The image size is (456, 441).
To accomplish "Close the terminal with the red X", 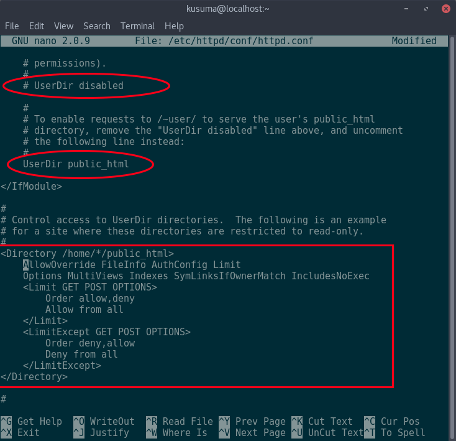I will (446, 9).
